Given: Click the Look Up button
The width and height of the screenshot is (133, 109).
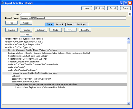Looking at the screenshot, I should 85,30.
